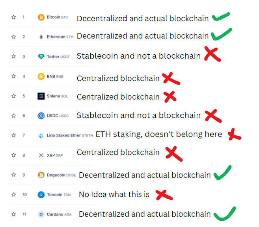
Task: Open the Toncoin TON coin link
Action: pyautogui.click(x=59, y=195)
